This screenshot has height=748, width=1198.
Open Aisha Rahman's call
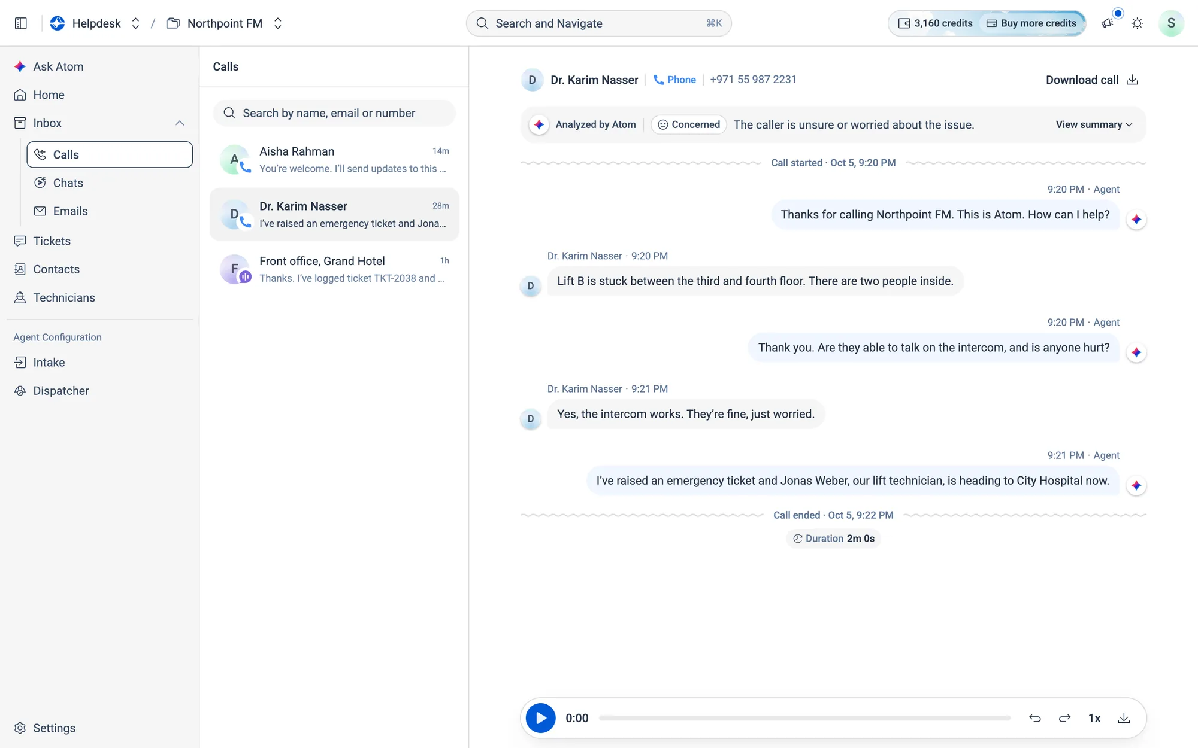[x=334, y=160]
